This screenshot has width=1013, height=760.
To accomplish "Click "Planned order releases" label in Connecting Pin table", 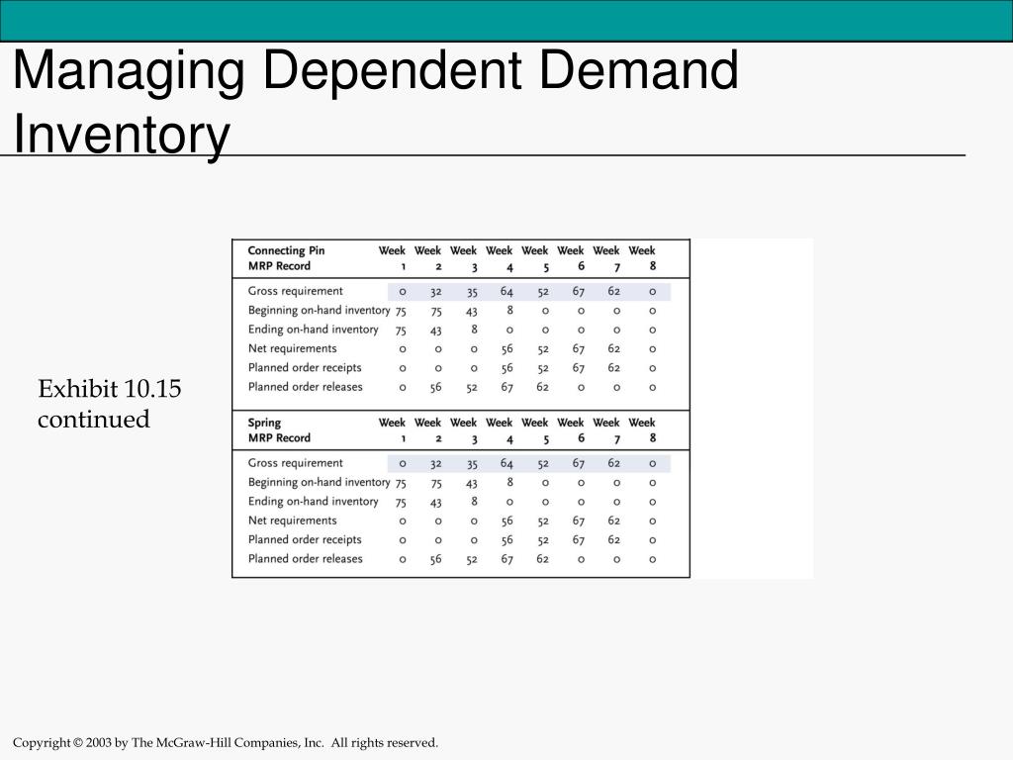I will [x=306, y=387].
